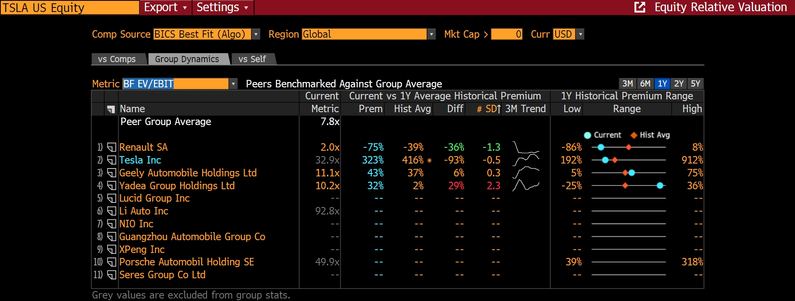The image size is (795, 301).
Task: Click Tesla's current metric value 32.9x
Action: [327, 160]
